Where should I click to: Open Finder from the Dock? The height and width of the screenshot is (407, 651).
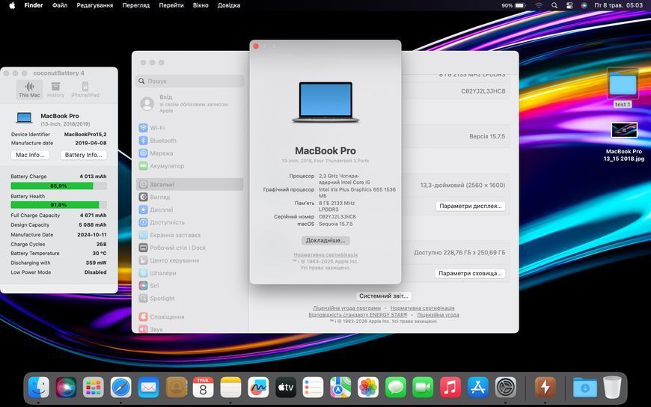tap(39, 388)
